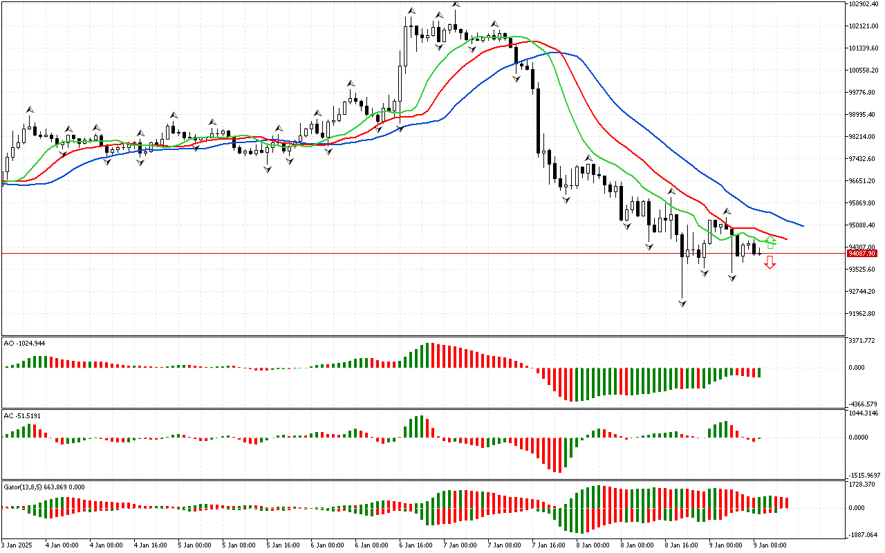Click the 100558.20 price level

864,71
